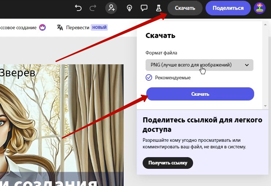This screenshot has width=271, height=186.
Task: Click the flask beta features icon
Action: (x=159, y=8)
